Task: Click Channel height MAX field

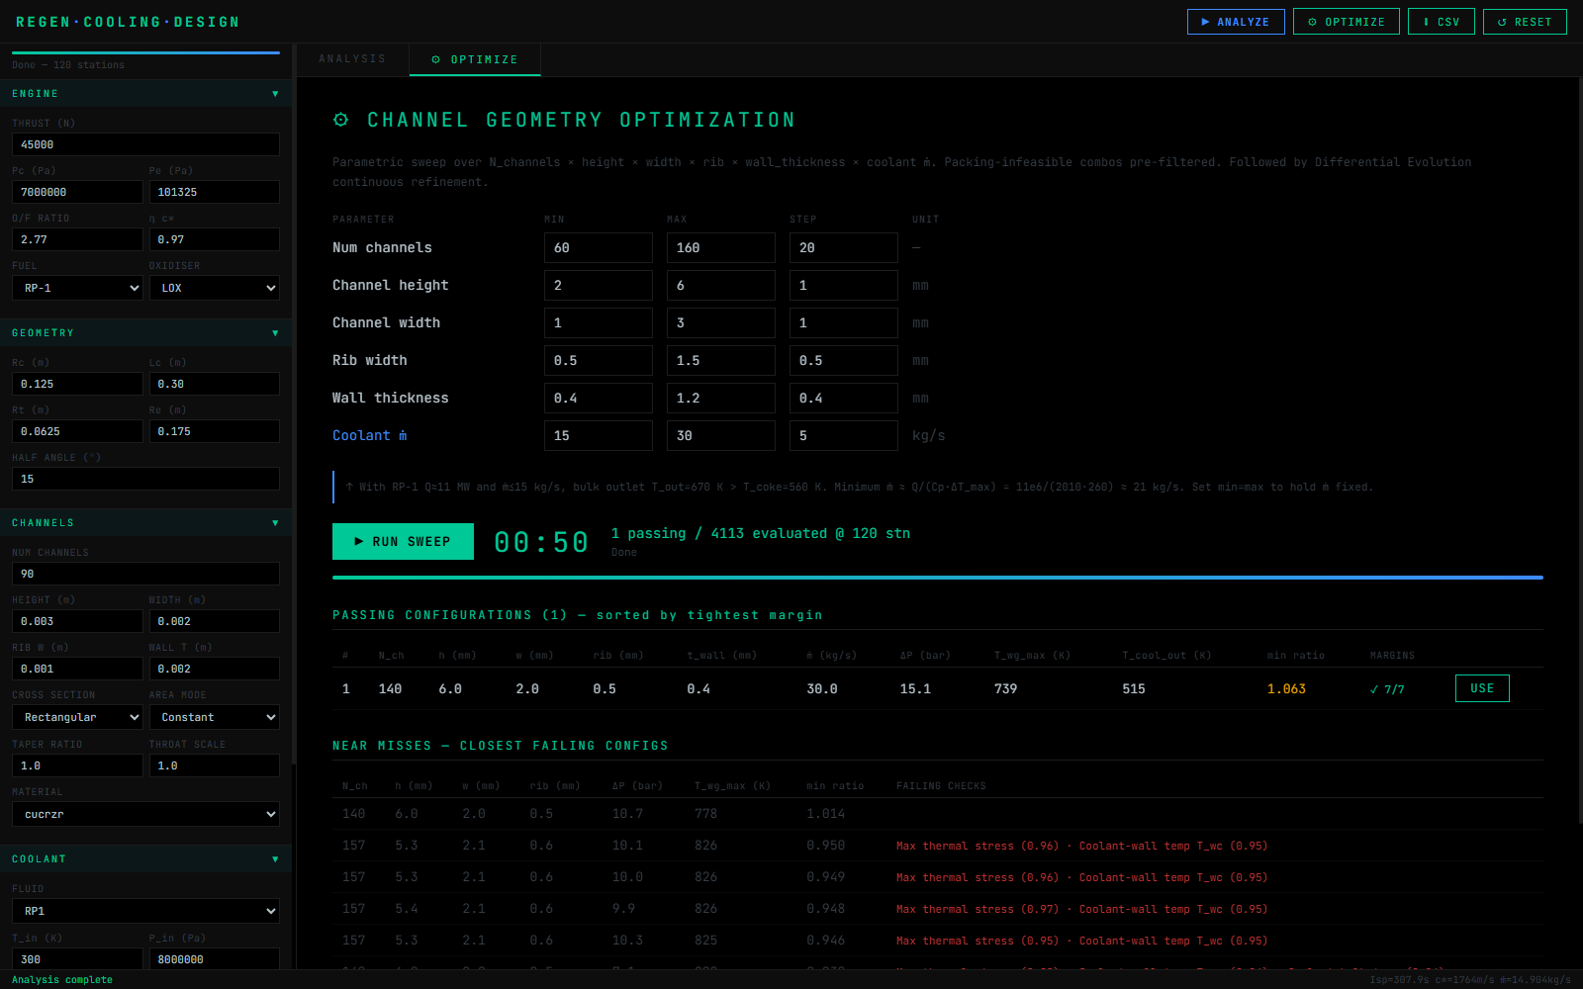Action: 721,285
